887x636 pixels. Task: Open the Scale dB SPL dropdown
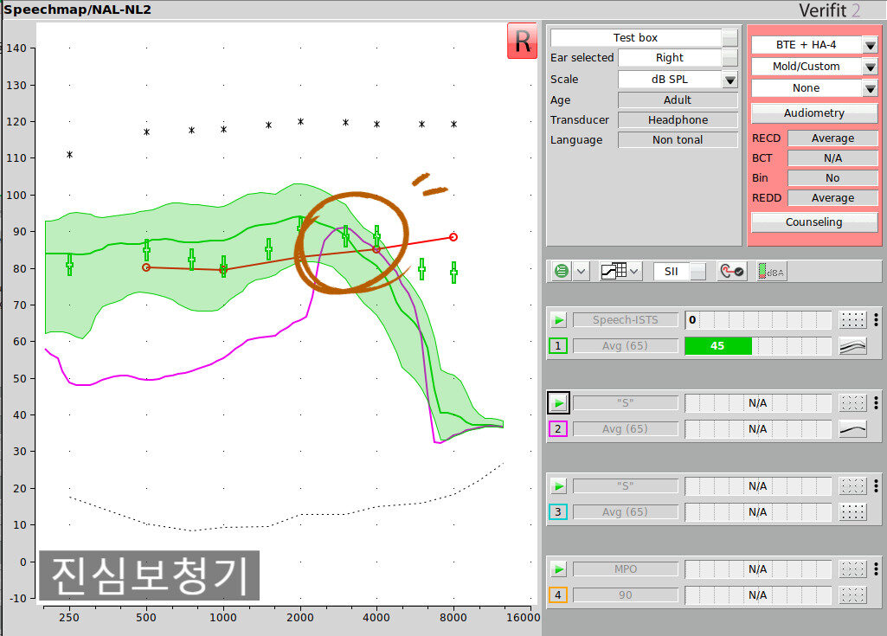730,80
